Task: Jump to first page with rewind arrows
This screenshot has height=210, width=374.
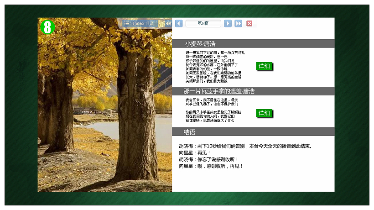Action: tap(168, 23)
